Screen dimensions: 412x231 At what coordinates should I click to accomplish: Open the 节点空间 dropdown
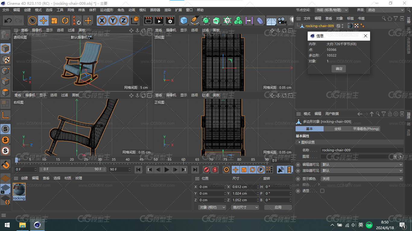[331, 10]
